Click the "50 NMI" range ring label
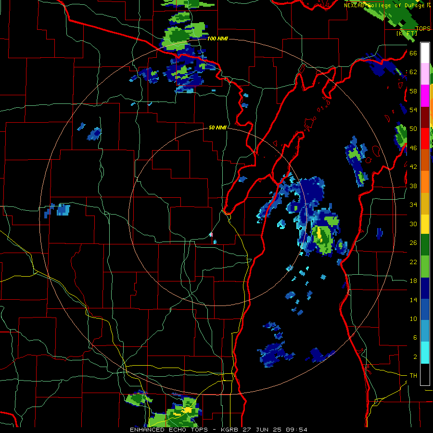The image size is (433, 433). tap(217, 127)
